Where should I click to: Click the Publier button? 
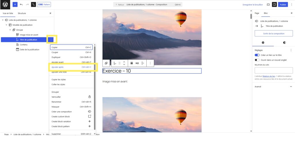(x=283, y=5)
